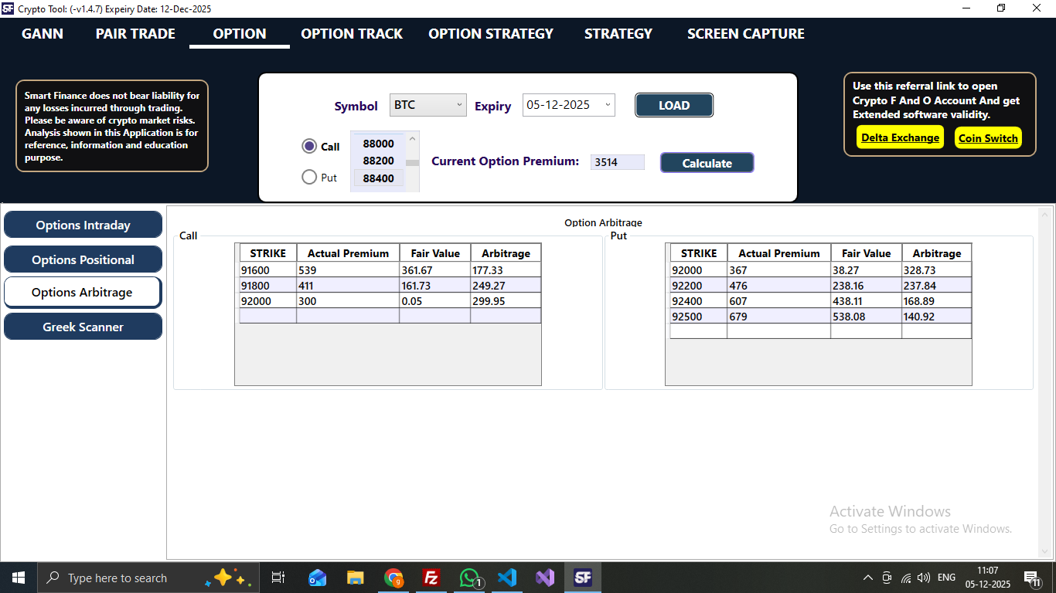Choose strike 88400 from the strike list
The image size is (1056, 593).
(x=377, y=178)
